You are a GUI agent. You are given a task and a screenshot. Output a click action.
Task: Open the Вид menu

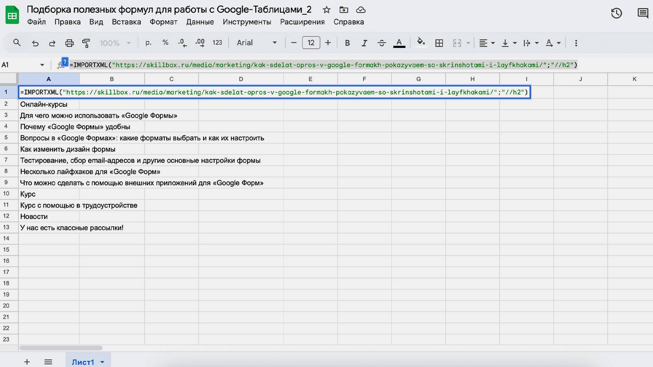[96, 22]
